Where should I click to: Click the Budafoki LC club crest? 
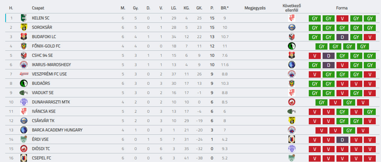[x=24, y=37]
